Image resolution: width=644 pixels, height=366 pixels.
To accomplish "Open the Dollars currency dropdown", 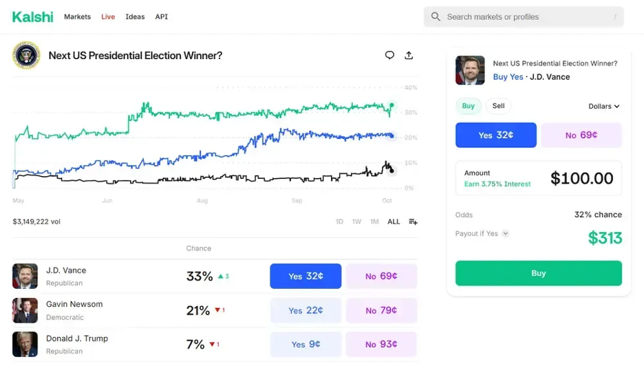I will click(x=604, y=107).
